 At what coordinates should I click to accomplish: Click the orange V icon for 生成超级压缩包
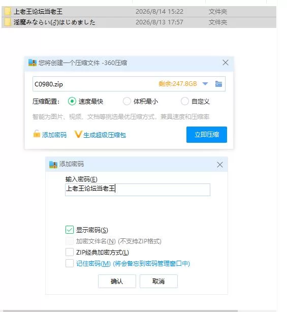click(x=78, y=134)
